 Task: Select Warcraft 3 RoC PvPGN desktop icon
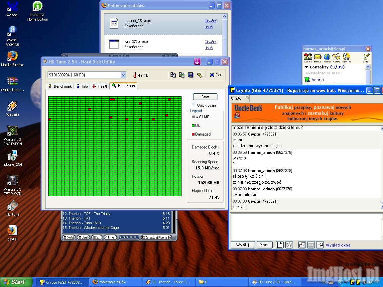point(12,136)
